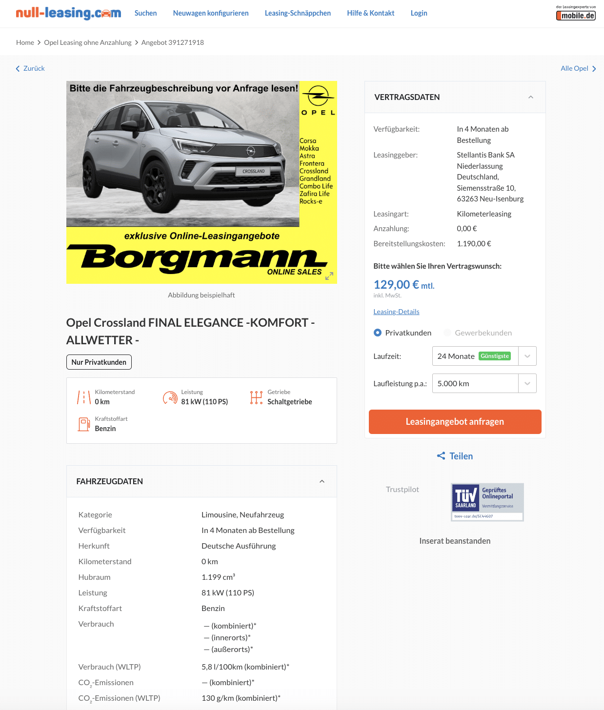Open the Neuwagen konfigurieren menu item
Viewport: 604px width, 710px height.
coord(211,13)
